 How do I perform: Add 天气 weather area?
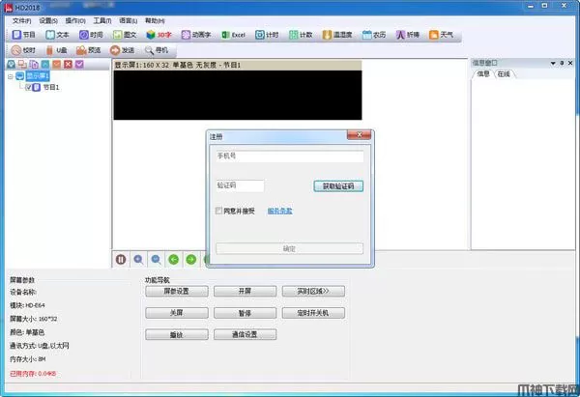click(x=441, y=35)
